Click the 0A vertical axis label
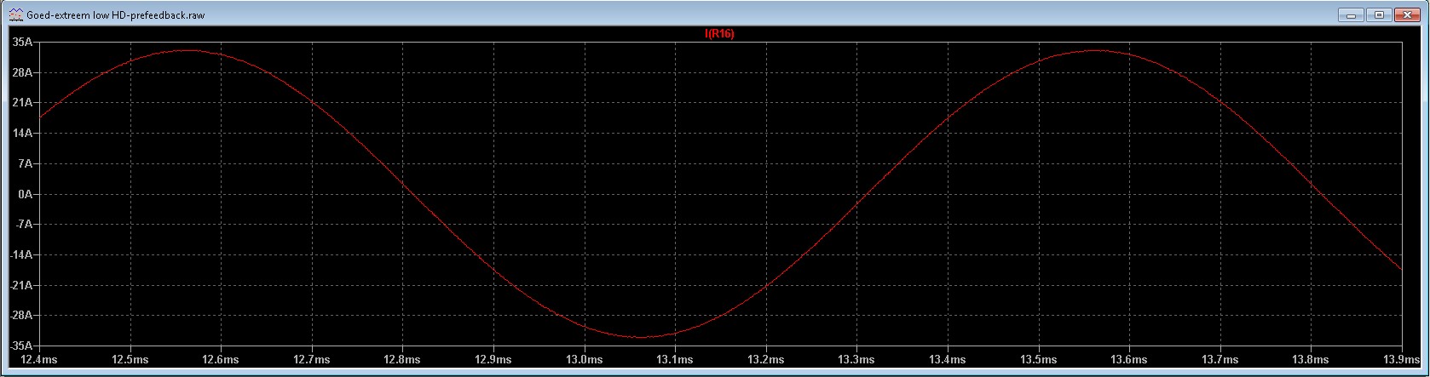Screen dimensions: 1430x377 [25, 194]
